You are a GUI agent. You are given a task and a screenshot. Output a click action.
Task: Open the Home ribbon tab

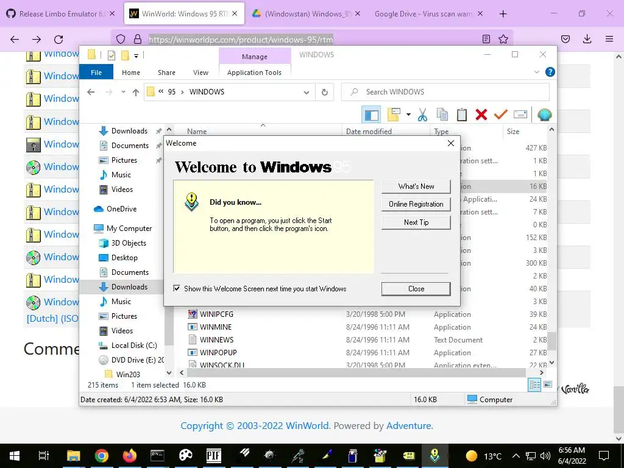coord(131,73)
